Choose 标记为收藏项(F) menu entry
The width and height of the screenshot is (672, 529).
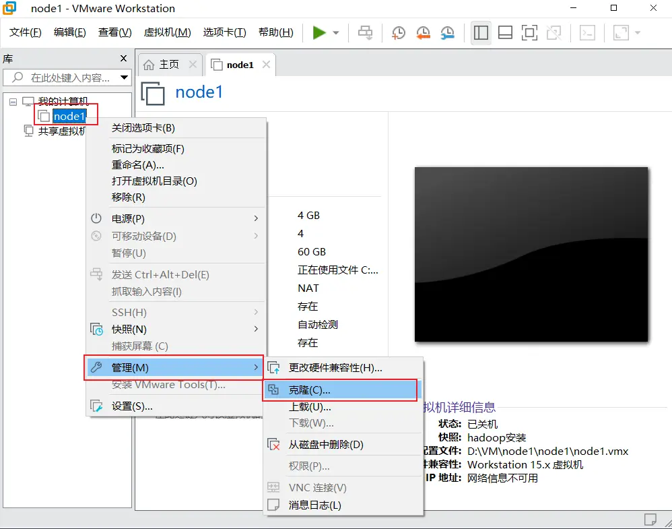click(x=176, y=149)
